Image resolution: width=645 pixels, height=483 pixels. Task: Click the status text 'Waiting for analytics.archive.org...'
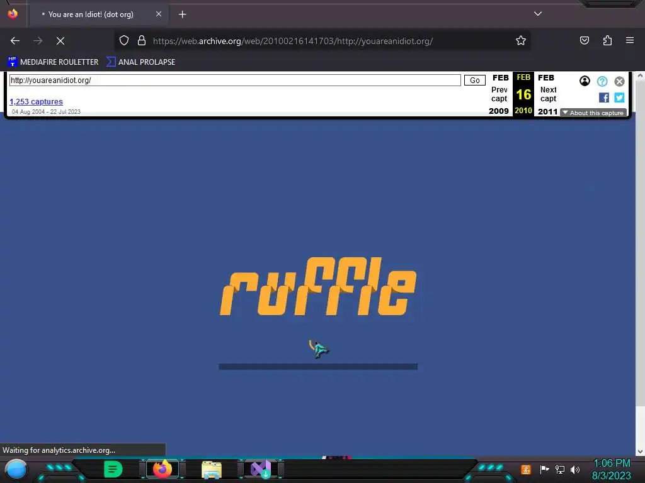pyautogui.click(x=59, y=450)
